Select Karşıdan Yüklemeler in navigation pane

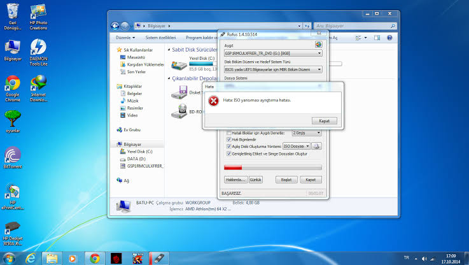click(x=142, y=64)
